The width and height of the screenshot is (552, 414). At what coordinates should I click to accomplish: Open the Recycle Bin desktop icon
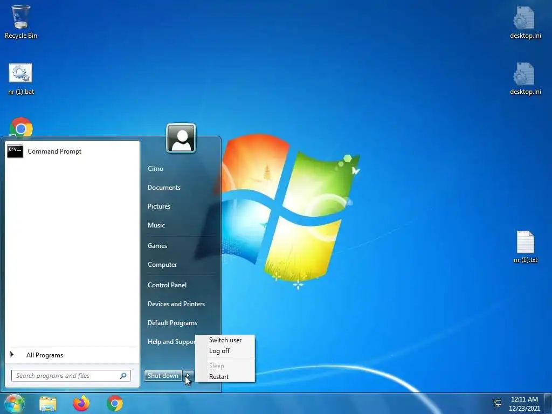21,22
